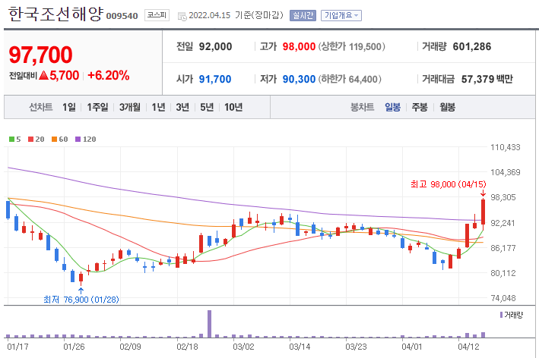
Task: Click the last red candlestick on 04/15
Action: pos(483,212)
